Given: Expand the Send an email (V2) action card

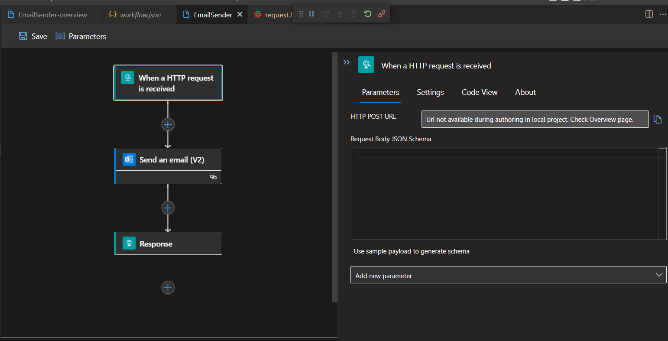Looking at the screenshot, I should pyautogui.click(x=168, y=159).
